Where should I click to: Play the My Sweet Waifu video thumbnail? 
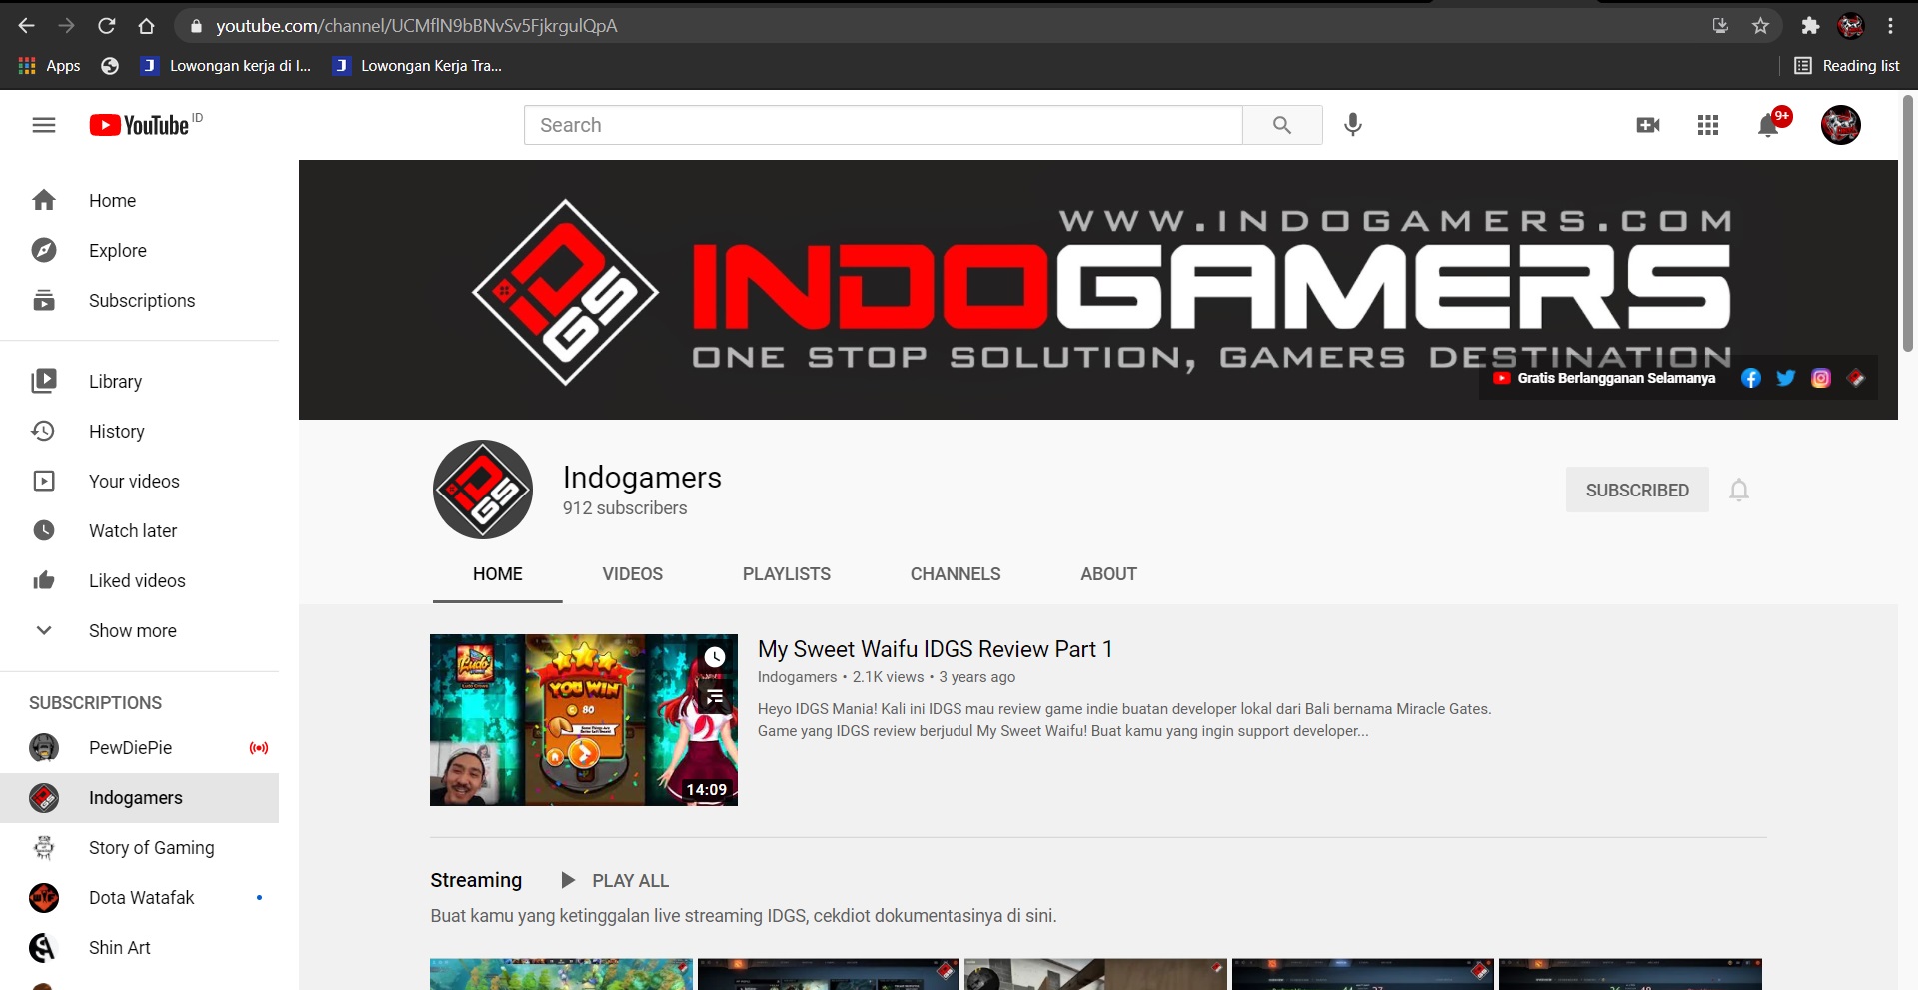584,720
